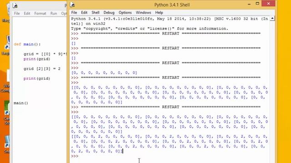291x163 pixels.
Task: Click the editor window title bar icon
Action: (x=15, y=5)
